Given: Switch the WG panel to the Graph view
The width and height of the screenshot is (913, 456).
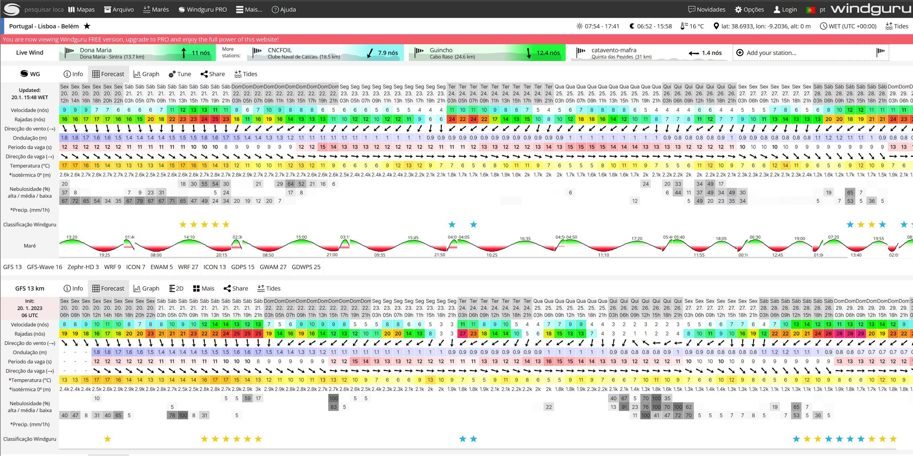Looking at the screenshot, I should point(146,74).
